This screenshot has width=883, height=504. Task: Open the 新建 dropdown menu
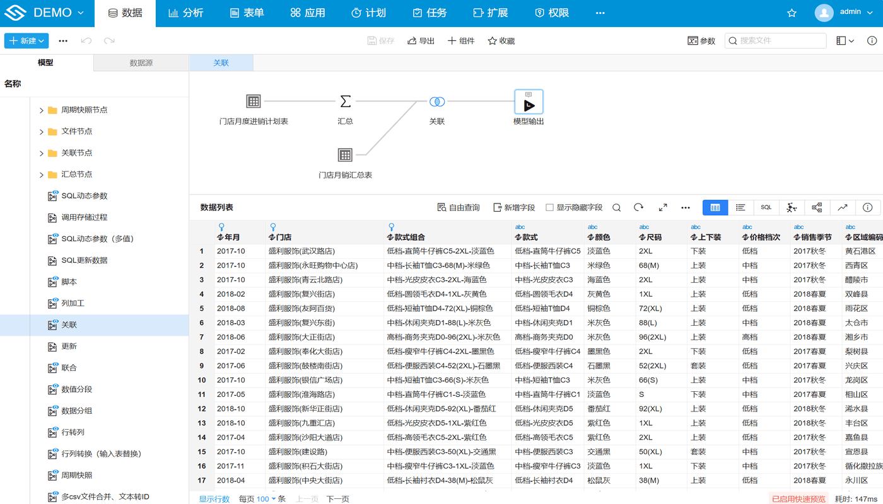click(26, 40)
